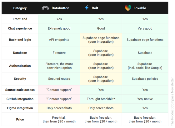Screen dimensions: 175x128
Task: Click the Databutton rainbow arc logo
Action: pos(45,8)
